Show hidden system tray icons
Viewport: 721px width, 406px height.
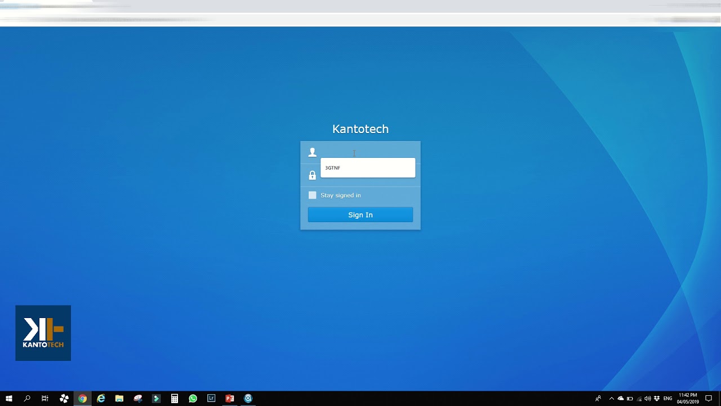[x=612, y=399]
